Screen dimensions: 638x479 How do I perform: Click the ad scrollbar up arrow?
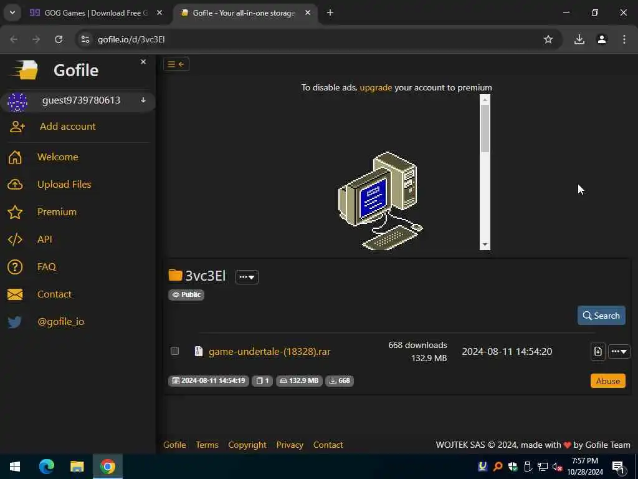[485, 99]
